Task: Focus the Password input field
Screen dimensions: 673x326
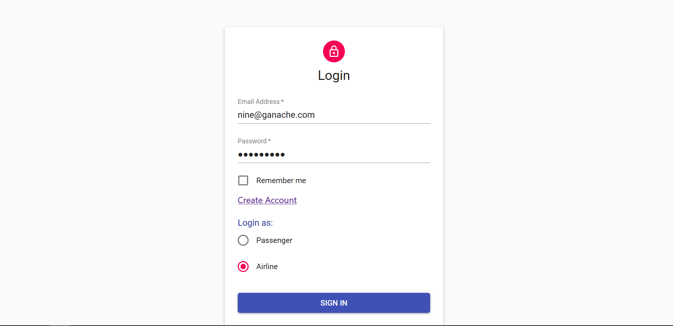Action: point(334,154)
